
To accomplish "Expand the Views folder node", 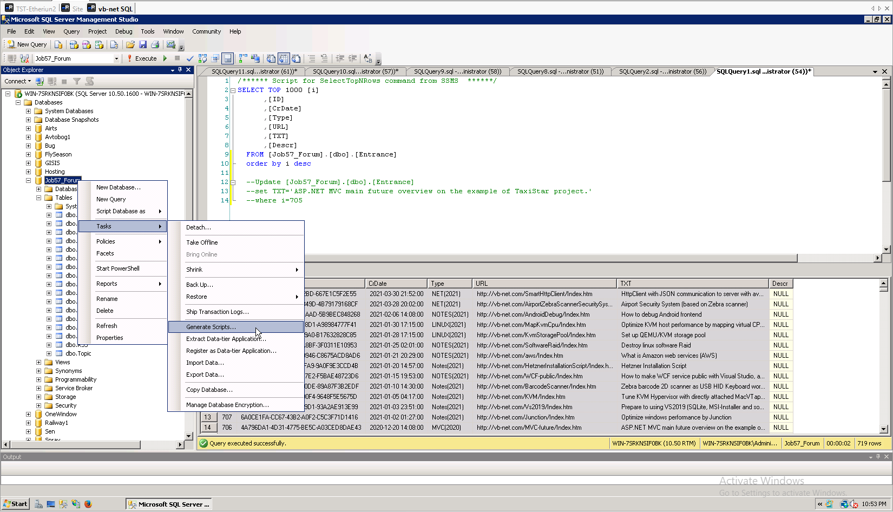I will tap(39, 362).
